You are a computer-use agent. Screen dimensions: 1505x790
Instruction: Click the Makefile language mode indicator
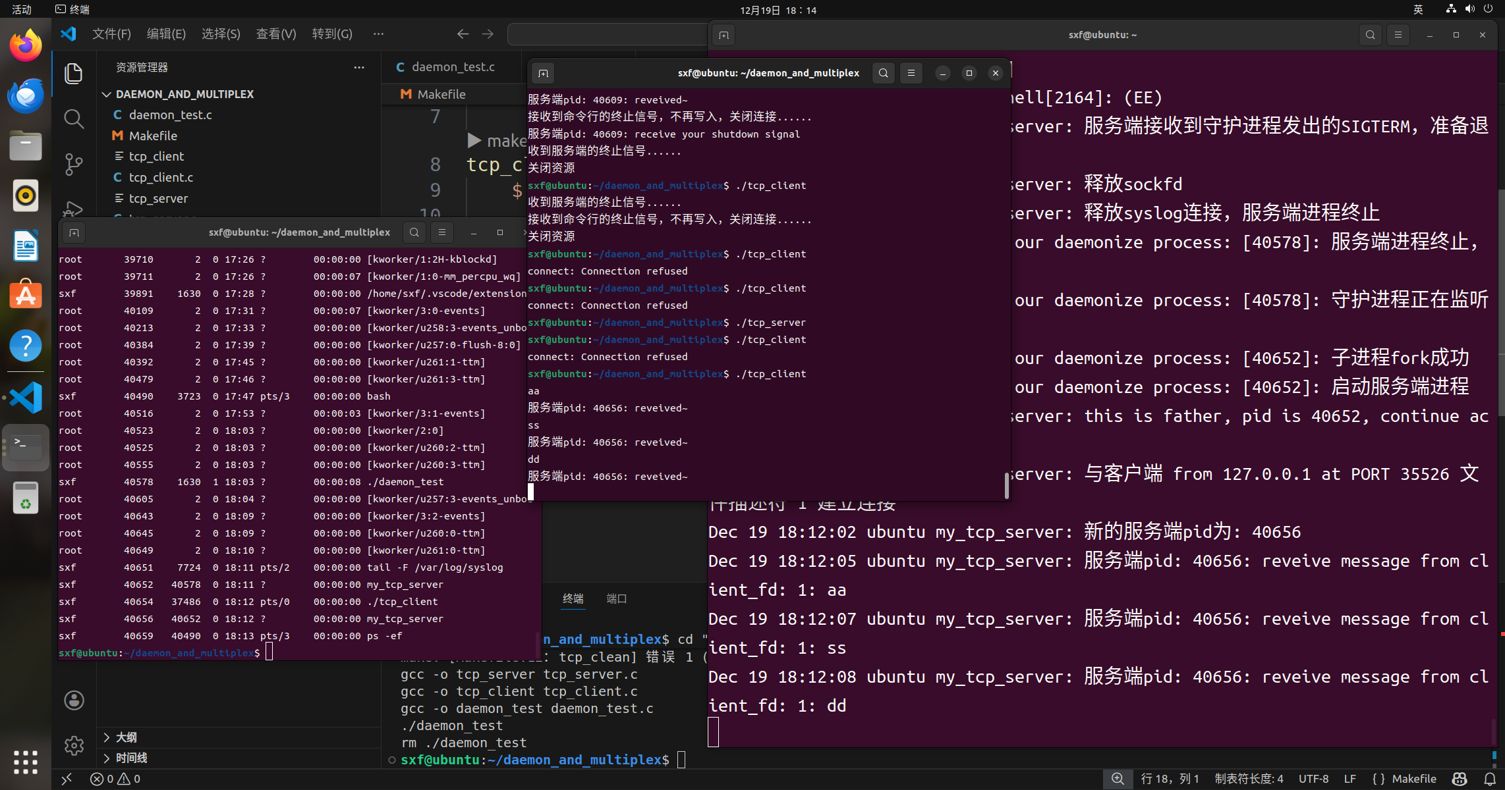point(1413,779)
